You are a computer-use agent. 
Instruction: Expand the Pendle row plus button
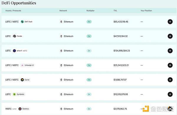click(170, 36)
